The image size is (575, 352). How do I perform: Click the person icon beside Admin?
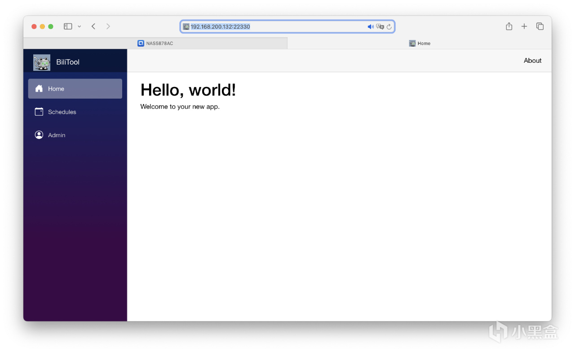[39, 135]
